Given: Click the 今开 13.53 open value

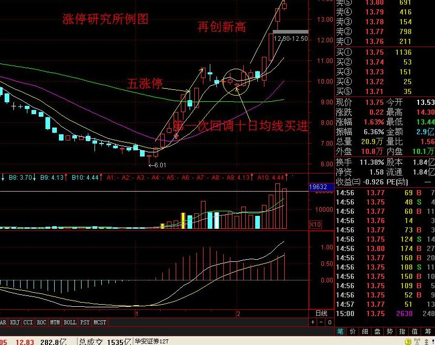Looking at the screenshot, I should [425, 102].
